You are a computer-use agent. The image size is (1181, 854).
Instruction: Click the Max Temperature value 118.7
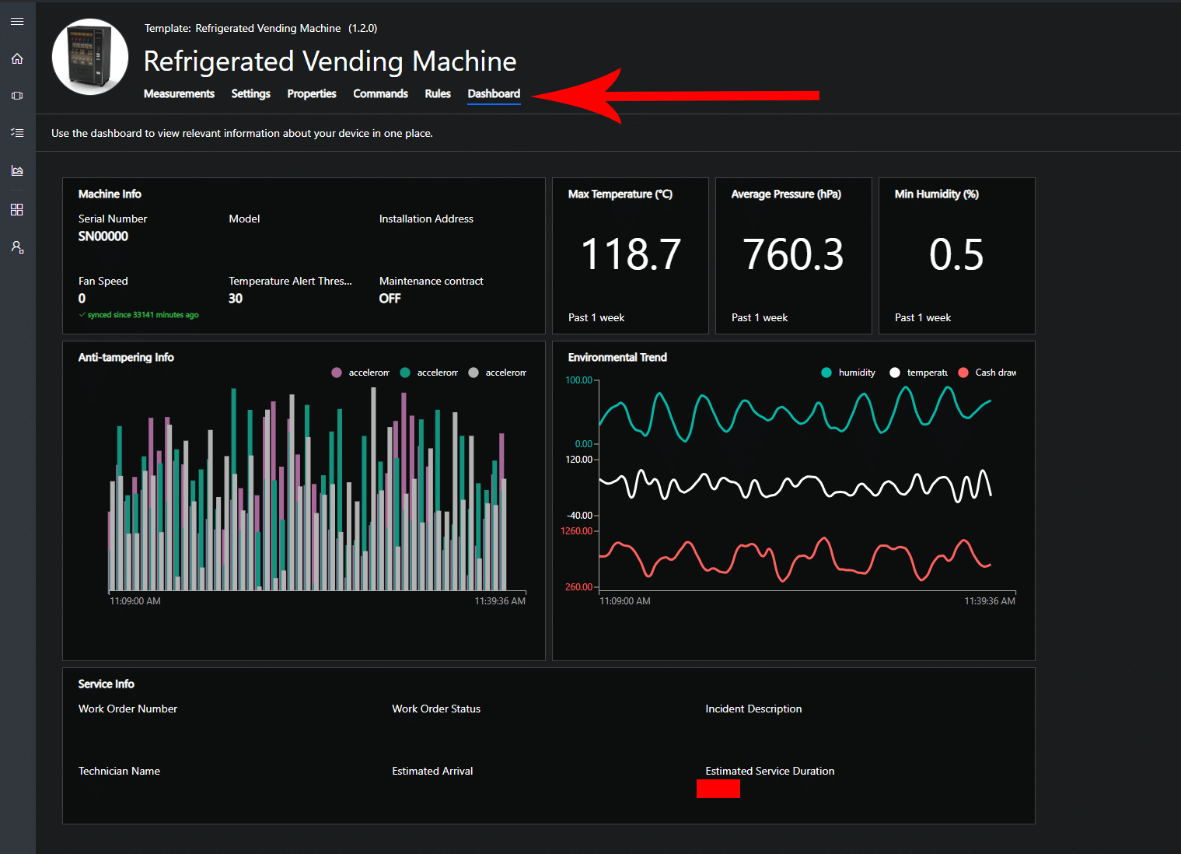point(631,255)
